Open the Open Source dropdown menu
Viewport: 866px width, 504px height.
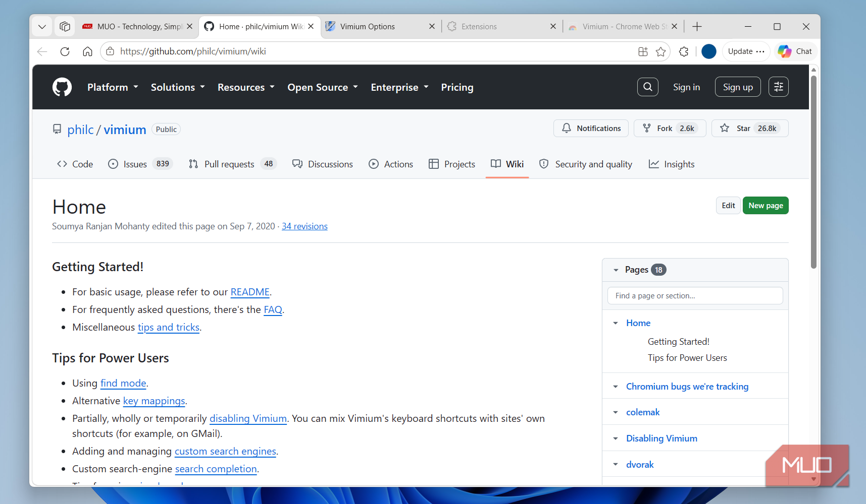[323, 87]
